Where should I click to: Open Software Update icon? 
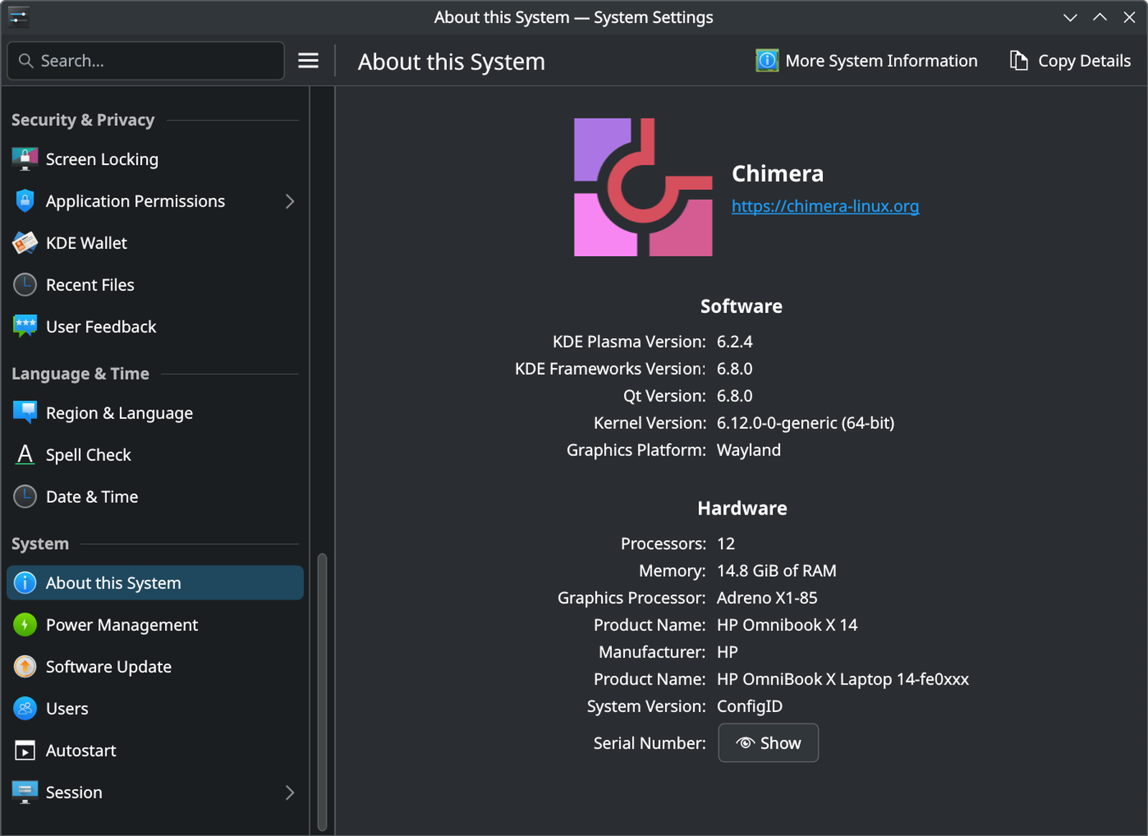pyautogui.click(x=25, y=667)
